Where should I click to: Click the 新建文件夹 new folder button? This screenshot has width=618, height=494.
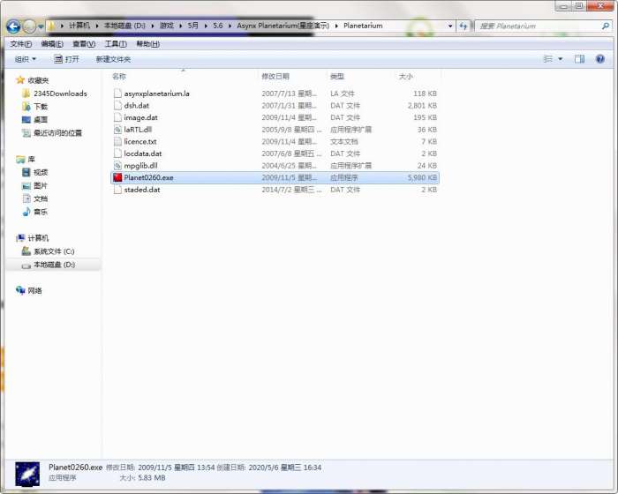pyautogui.click(x=113, y=59)
